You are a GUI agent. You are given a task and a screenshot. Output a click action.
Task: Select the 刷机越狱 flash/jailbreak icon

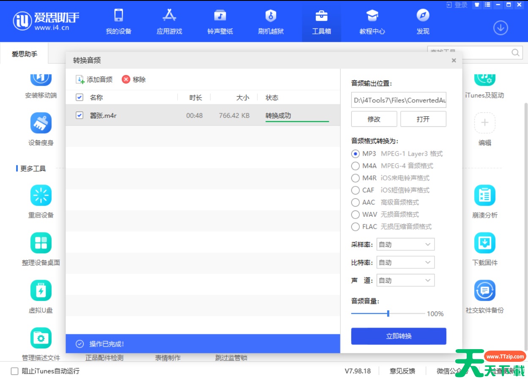click(x=271, y=21)
